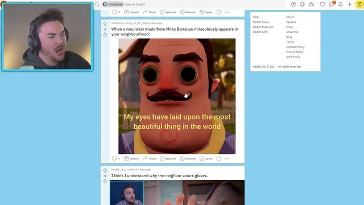Viewport: 364px width, 205px height.
Task: Mark Spam under the Hello Neighbor meme image
Action: pyautogui.click(x=206, y=158)
